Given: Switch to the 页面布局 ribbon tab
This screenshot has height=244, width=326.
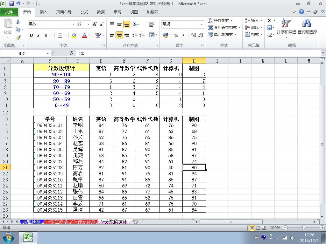Looking at the screenshot, I should pos(64,12).
